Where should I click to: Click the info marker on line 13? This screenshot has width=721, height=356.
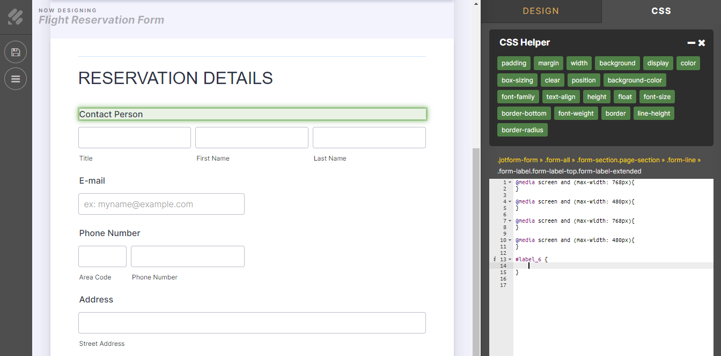point(495,260)
